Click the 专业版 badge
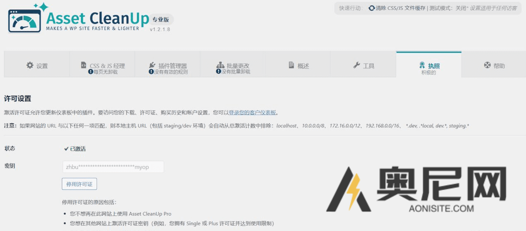This screenshot has width=526, height=231. 161,20
